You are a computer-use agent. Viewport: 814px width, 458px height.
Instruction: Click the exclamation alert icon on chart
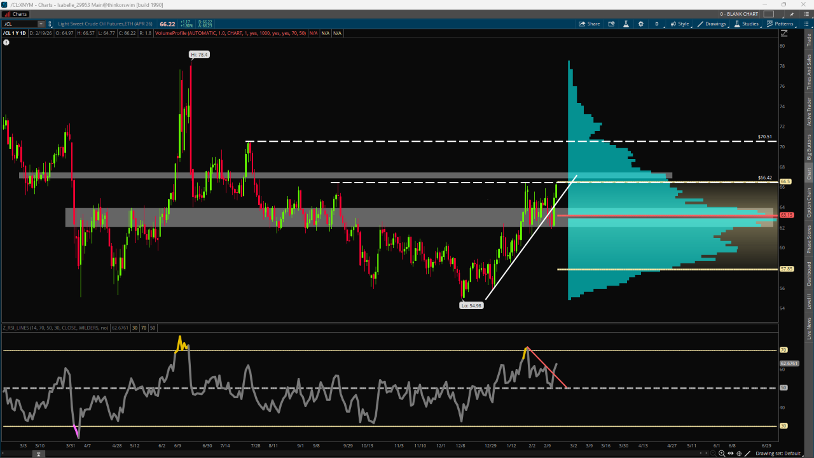coord(6,43)
